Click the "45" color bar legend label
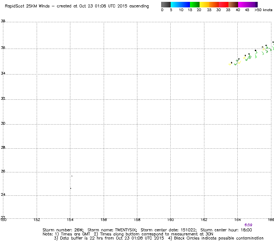274x241 pixels. [247, 10]
